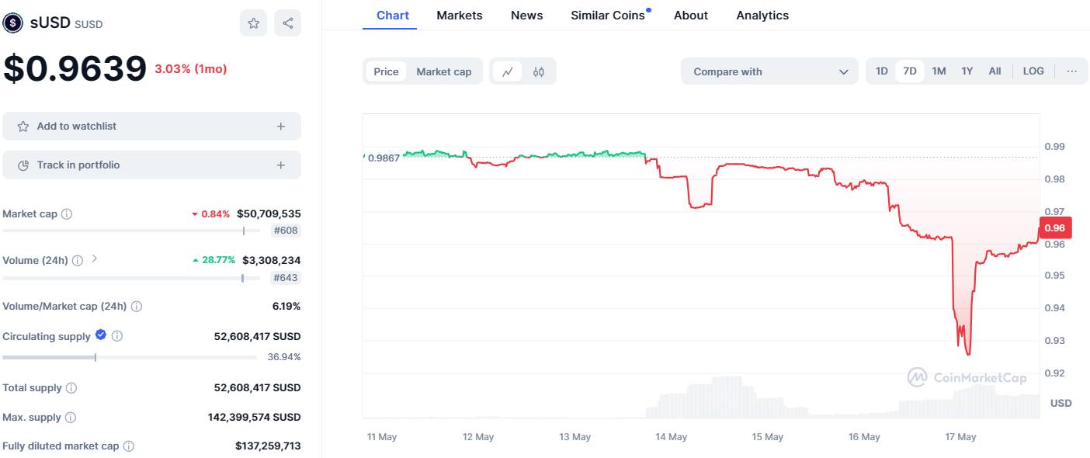
Task: Click Add to watchlist button
Action: pyautogui.click(x=151, y=126)
